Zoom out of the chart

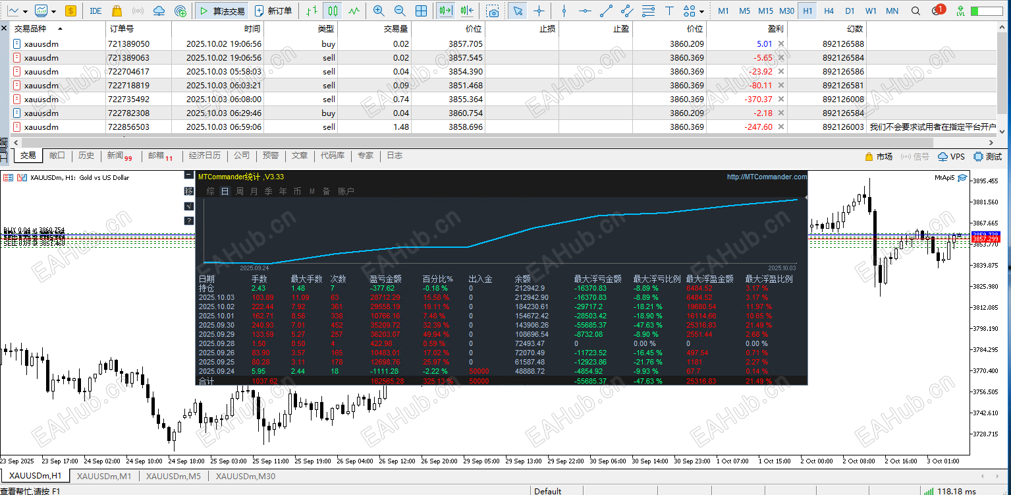(400, 11)
